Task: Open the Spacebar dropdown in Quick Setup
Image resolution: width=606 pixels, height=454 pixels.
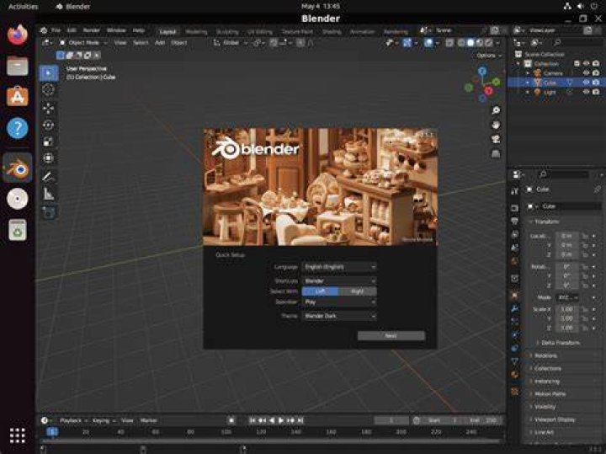Action: click(x=339, y=302)
